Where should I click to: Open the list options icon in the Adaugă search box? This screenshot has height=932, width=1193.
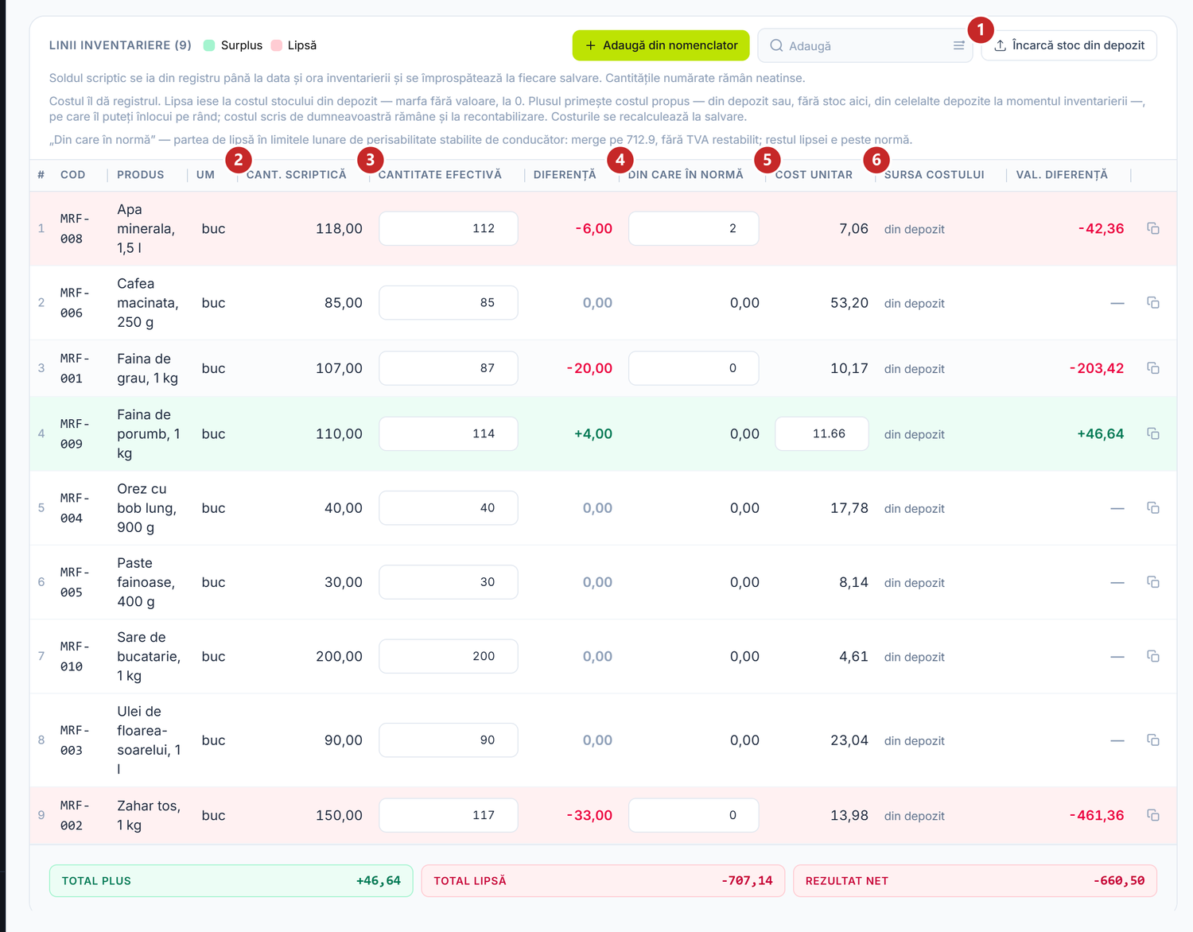coord(958,45)
